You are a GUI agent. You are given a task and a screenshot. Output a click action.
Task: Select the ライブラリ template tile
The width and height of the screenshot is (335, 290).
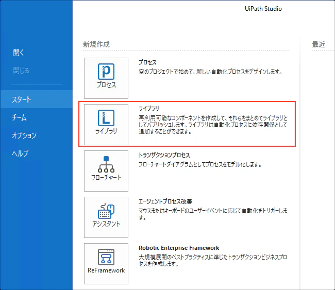[x=106, y=125]
